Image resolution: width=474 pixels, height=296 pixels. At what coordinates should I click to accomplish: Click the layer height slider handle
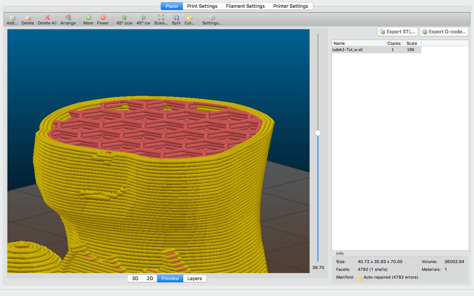pos(318,133)
